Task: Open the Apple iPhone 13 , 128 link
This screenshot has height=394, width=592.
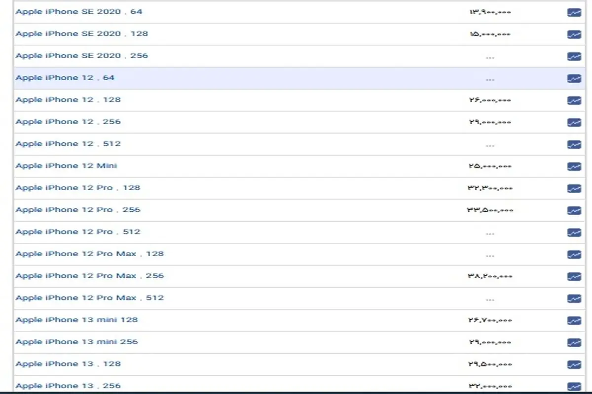Action: [x=68, y=363]
